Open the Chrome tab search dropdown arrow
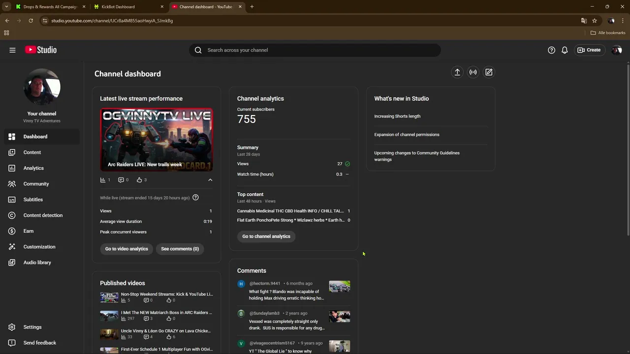 coord(6,7)
